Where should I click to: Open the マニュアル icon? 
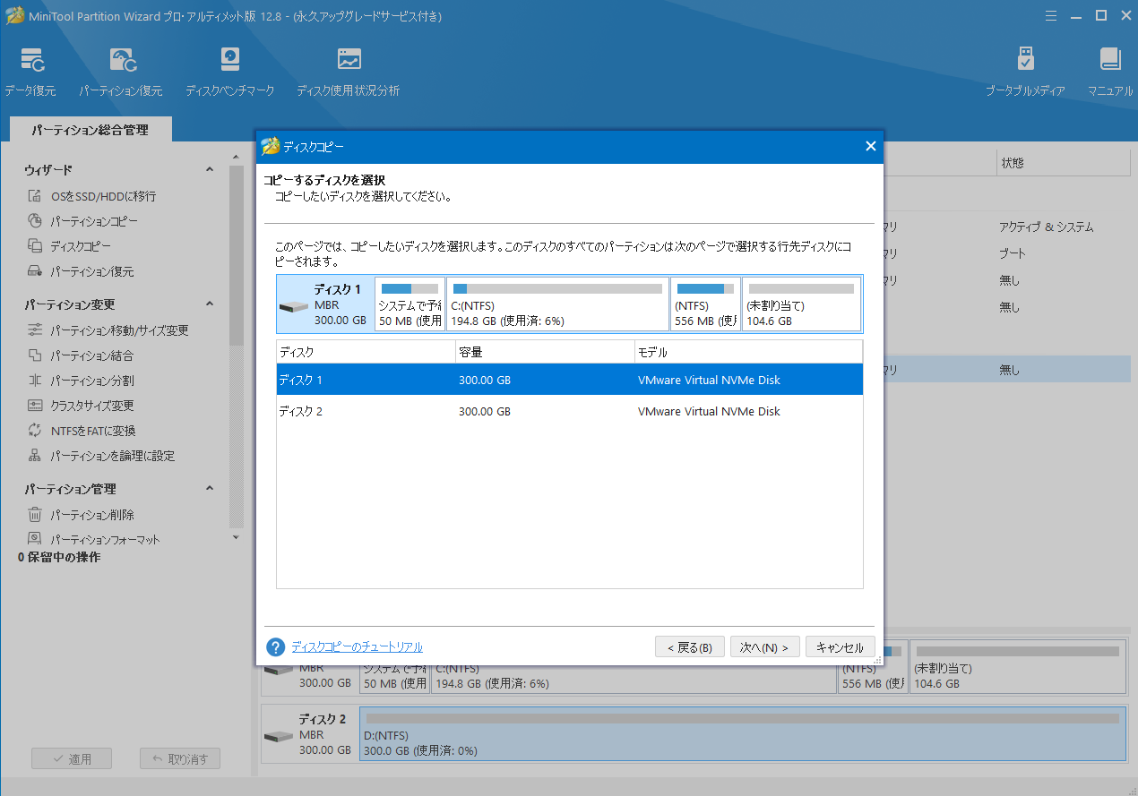pos(1109,70)
